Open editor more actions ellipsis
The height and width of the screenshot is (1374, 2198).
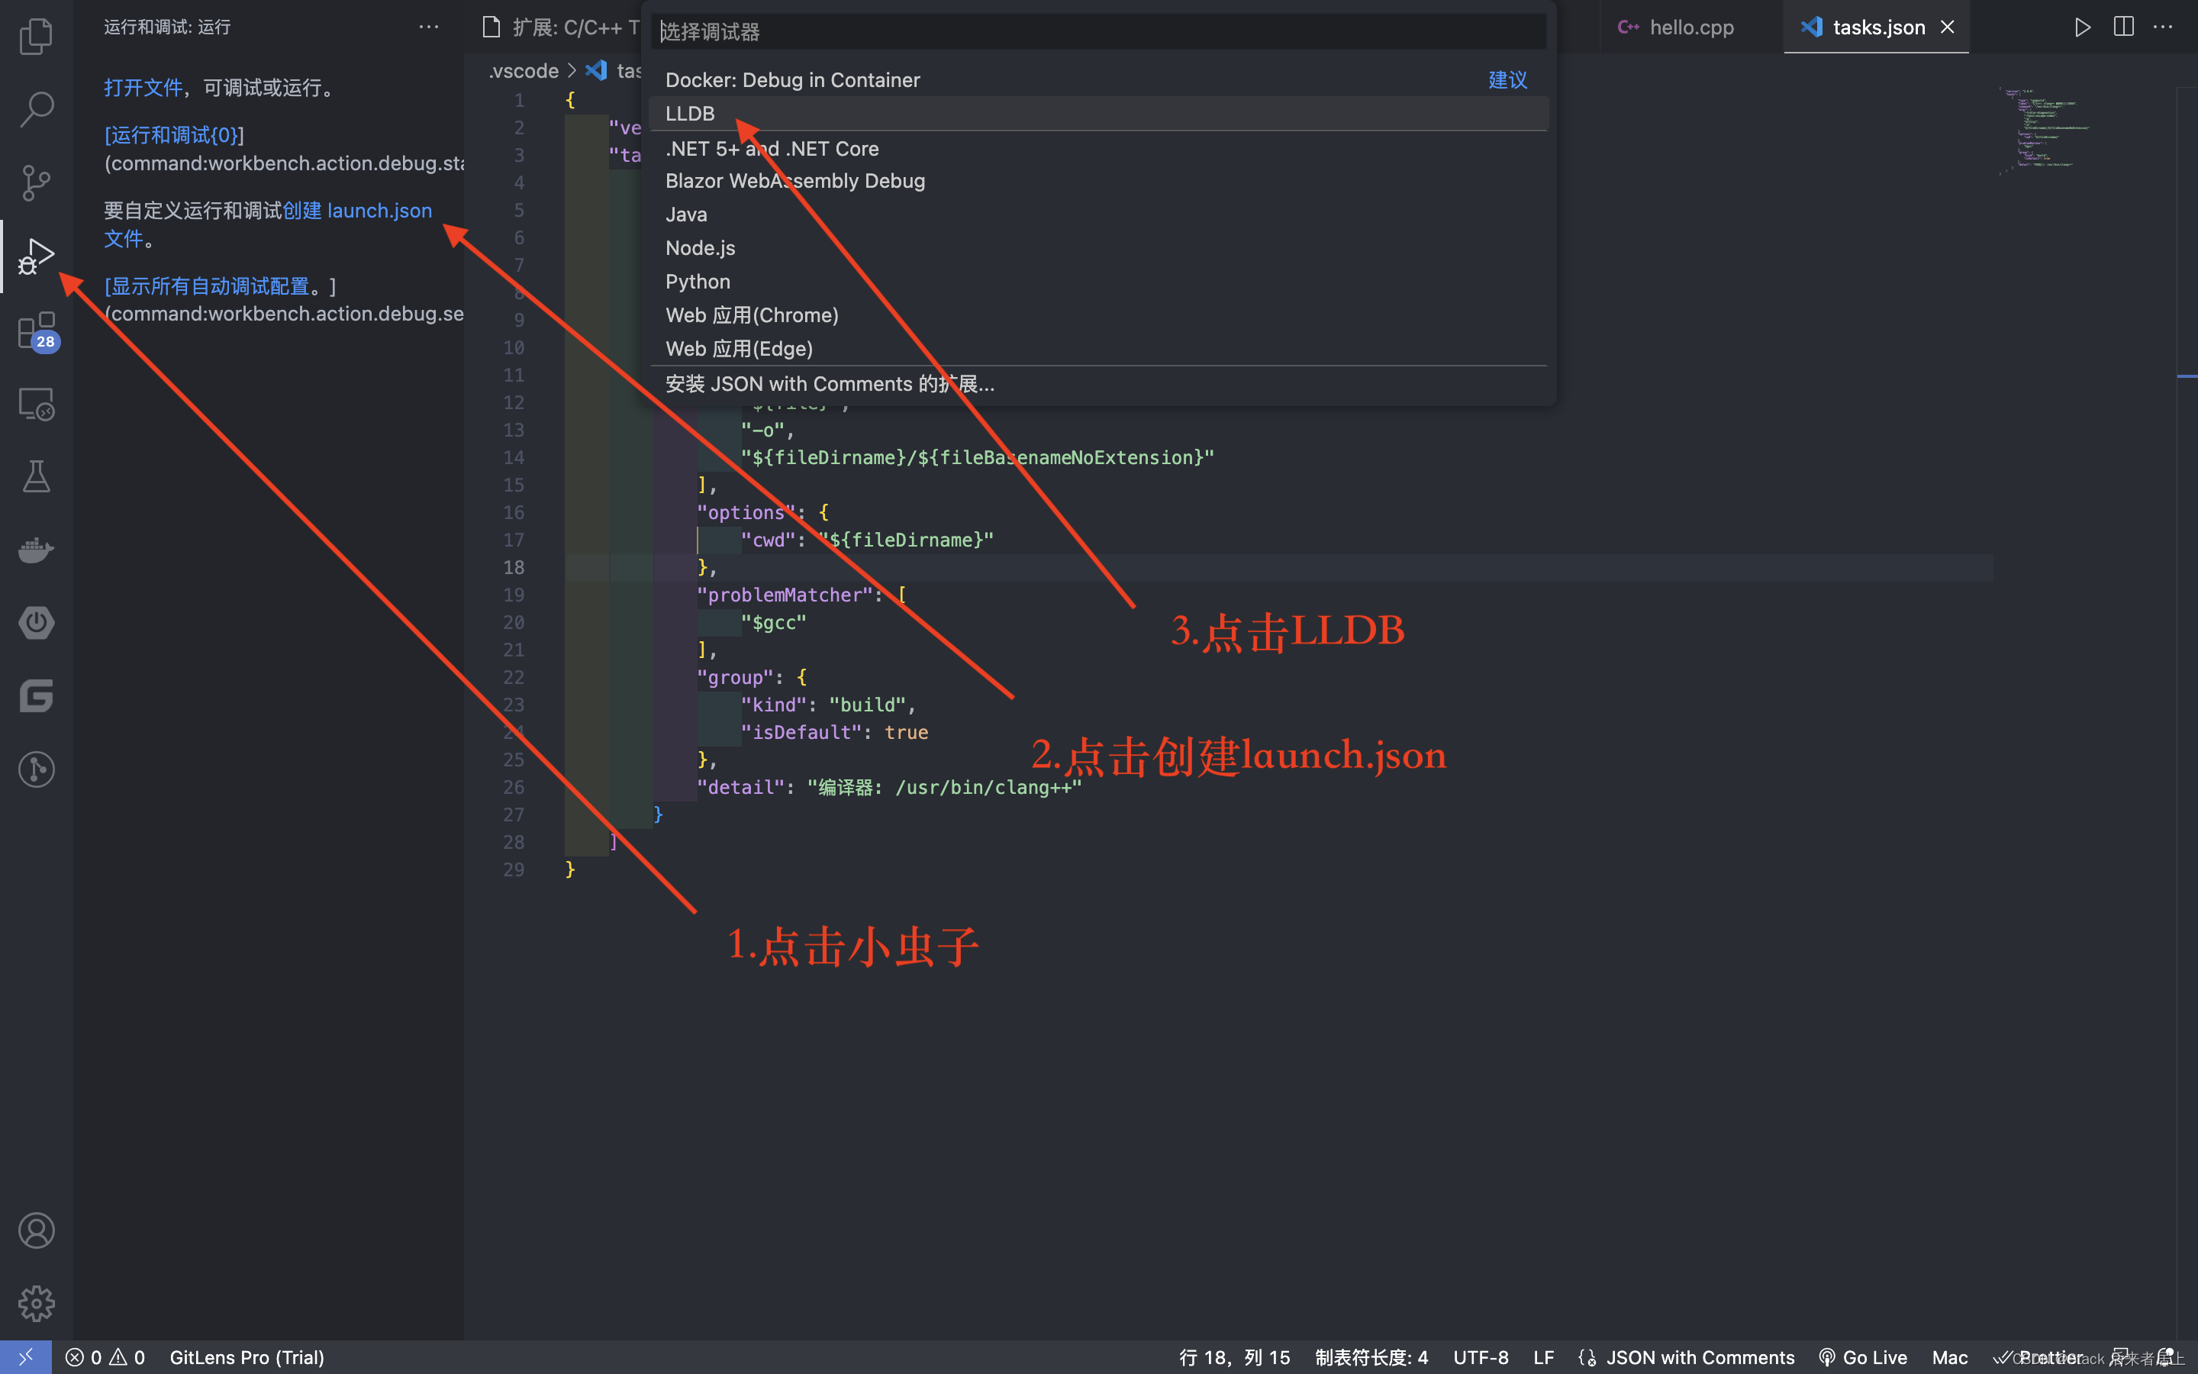coord(2164,27)
